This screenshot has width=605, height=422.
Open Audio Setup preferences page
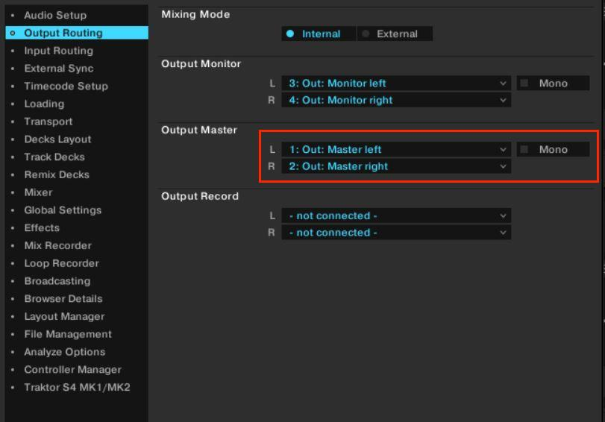54,15
